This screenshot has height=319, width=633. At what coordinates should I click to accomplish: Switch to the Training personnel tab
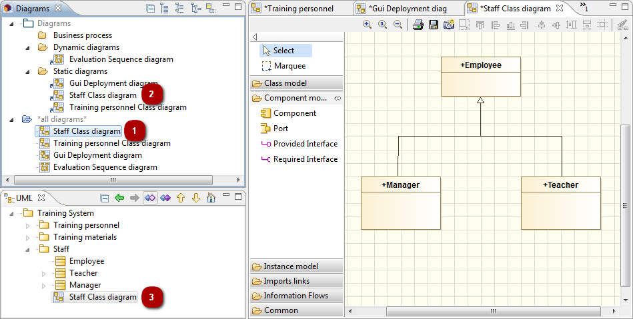pos(299,9)
